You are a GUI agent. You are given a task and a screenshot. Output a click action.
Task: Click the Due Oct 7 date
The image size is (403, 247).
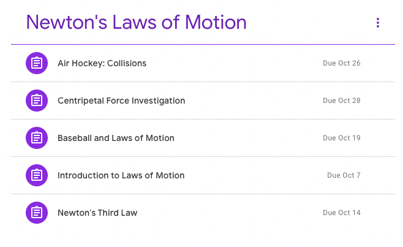(x=344, y=175)
